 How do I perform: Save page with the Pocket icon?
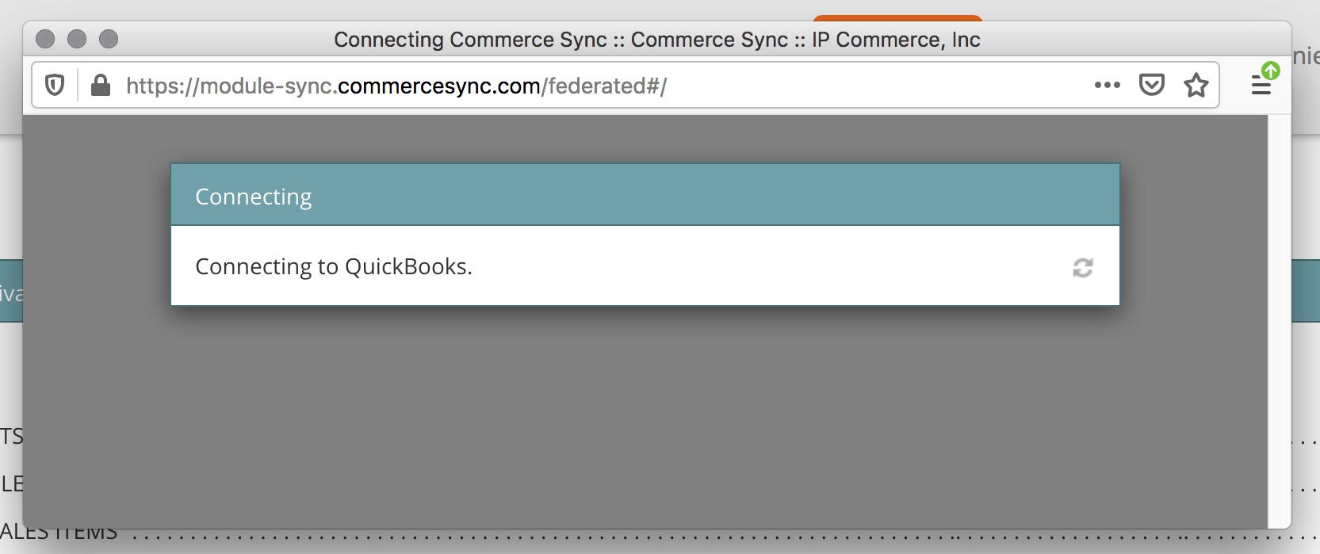coord(1151,85)
